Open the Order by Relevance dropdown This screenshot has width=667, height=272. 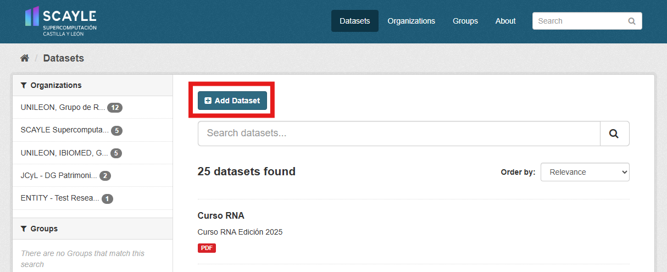tap(585, 172)
